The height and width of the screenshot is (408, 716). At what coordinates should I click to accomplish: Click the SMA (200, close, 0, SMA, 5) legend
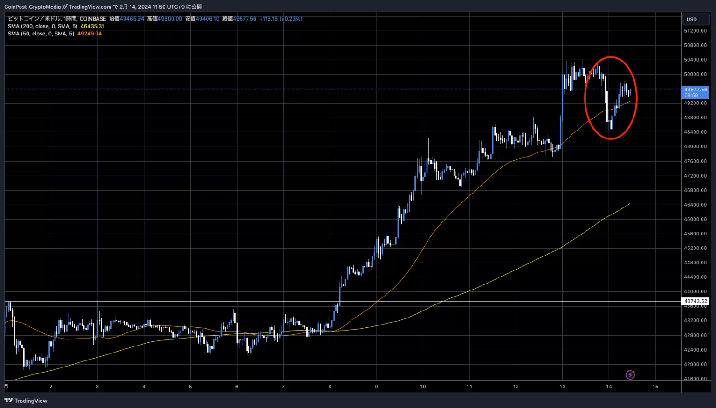(x=42, y=26)
